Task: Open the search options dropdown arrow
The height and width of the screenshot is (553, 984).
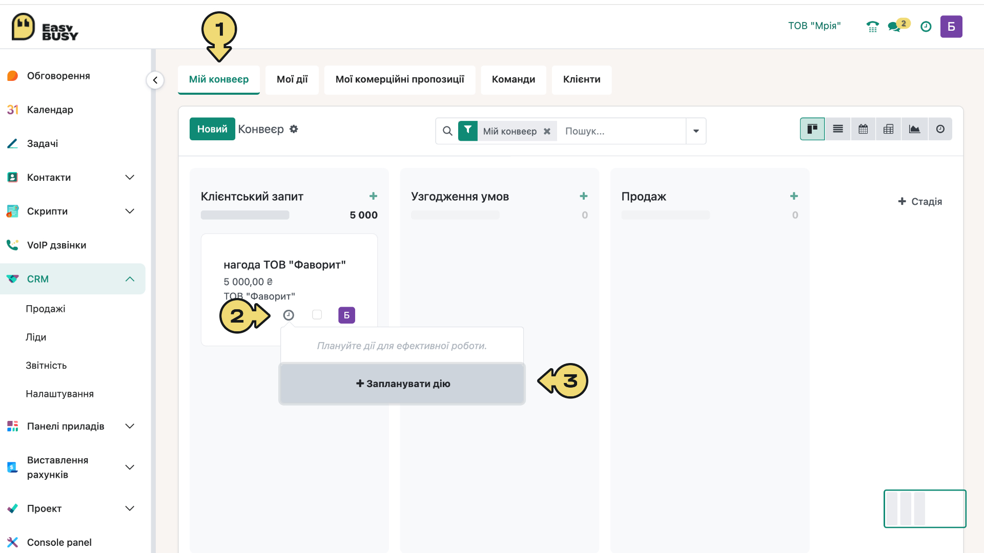Action: (695, 131)
